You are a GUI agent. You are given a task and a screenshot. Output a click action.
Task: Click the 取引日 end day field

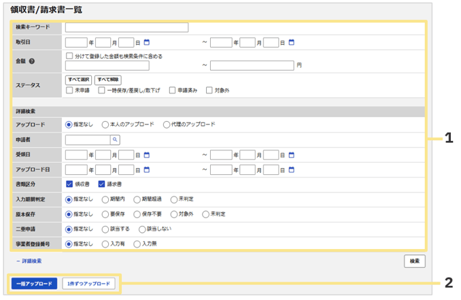[271, 42]
